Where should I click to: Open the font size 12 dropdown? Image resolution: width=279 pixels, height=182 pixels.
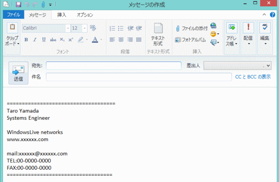[85, 28]
